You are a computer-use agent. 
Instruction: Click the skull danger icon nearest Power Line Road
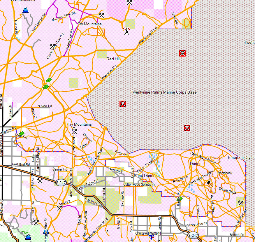click(x=182, y=53)
